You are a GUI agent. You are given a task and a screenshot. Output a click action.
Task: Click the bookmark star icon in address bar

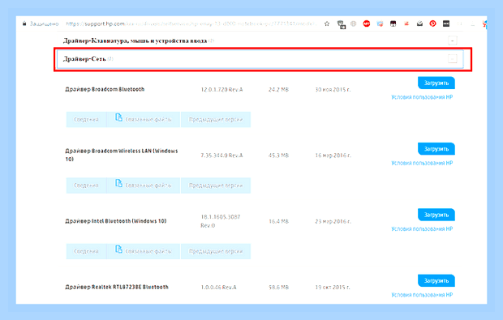click(327, 23)
